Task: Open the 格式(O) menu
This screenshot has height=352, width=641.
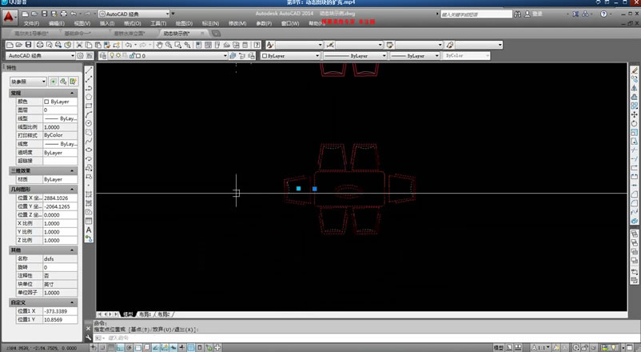Action: (133, 23)
